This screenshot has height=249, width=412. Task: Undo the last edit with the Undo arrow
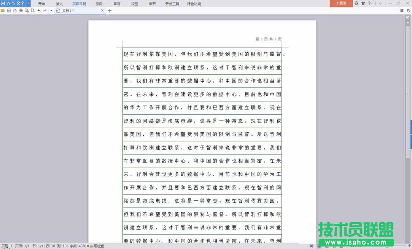pos(39,11)
